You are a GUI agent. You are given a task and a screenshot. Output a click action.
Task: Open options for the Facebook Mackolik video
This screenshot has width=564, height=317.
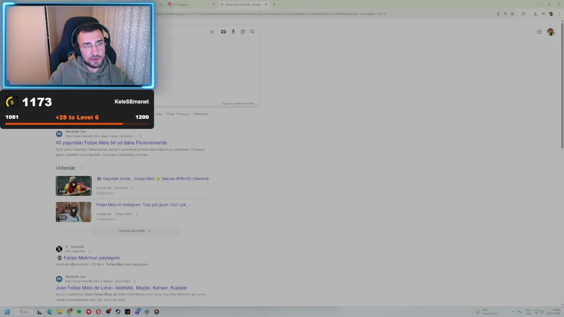132,188
